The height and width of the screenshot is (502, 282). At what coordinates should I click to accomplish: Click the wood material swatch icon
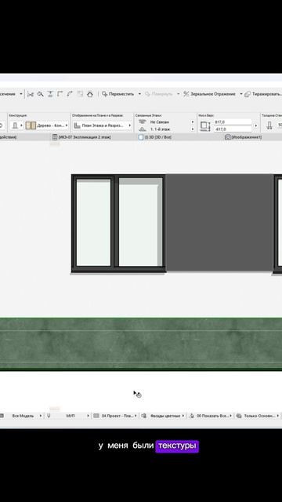coord(31,125)
